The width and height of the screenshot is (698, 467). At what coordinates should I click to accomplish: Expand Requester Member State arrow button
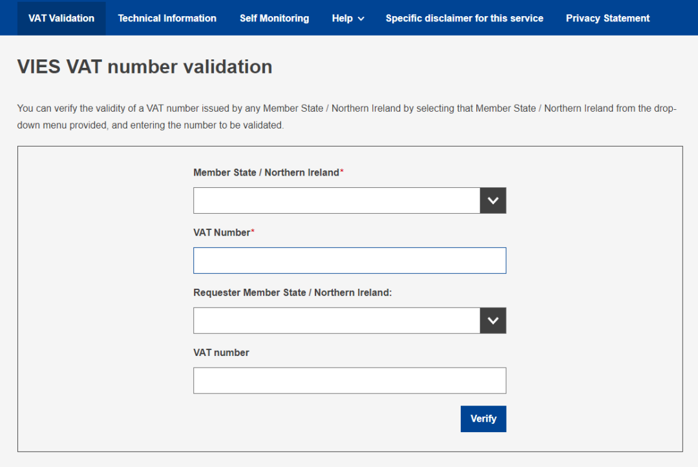[x=493, y=321]
